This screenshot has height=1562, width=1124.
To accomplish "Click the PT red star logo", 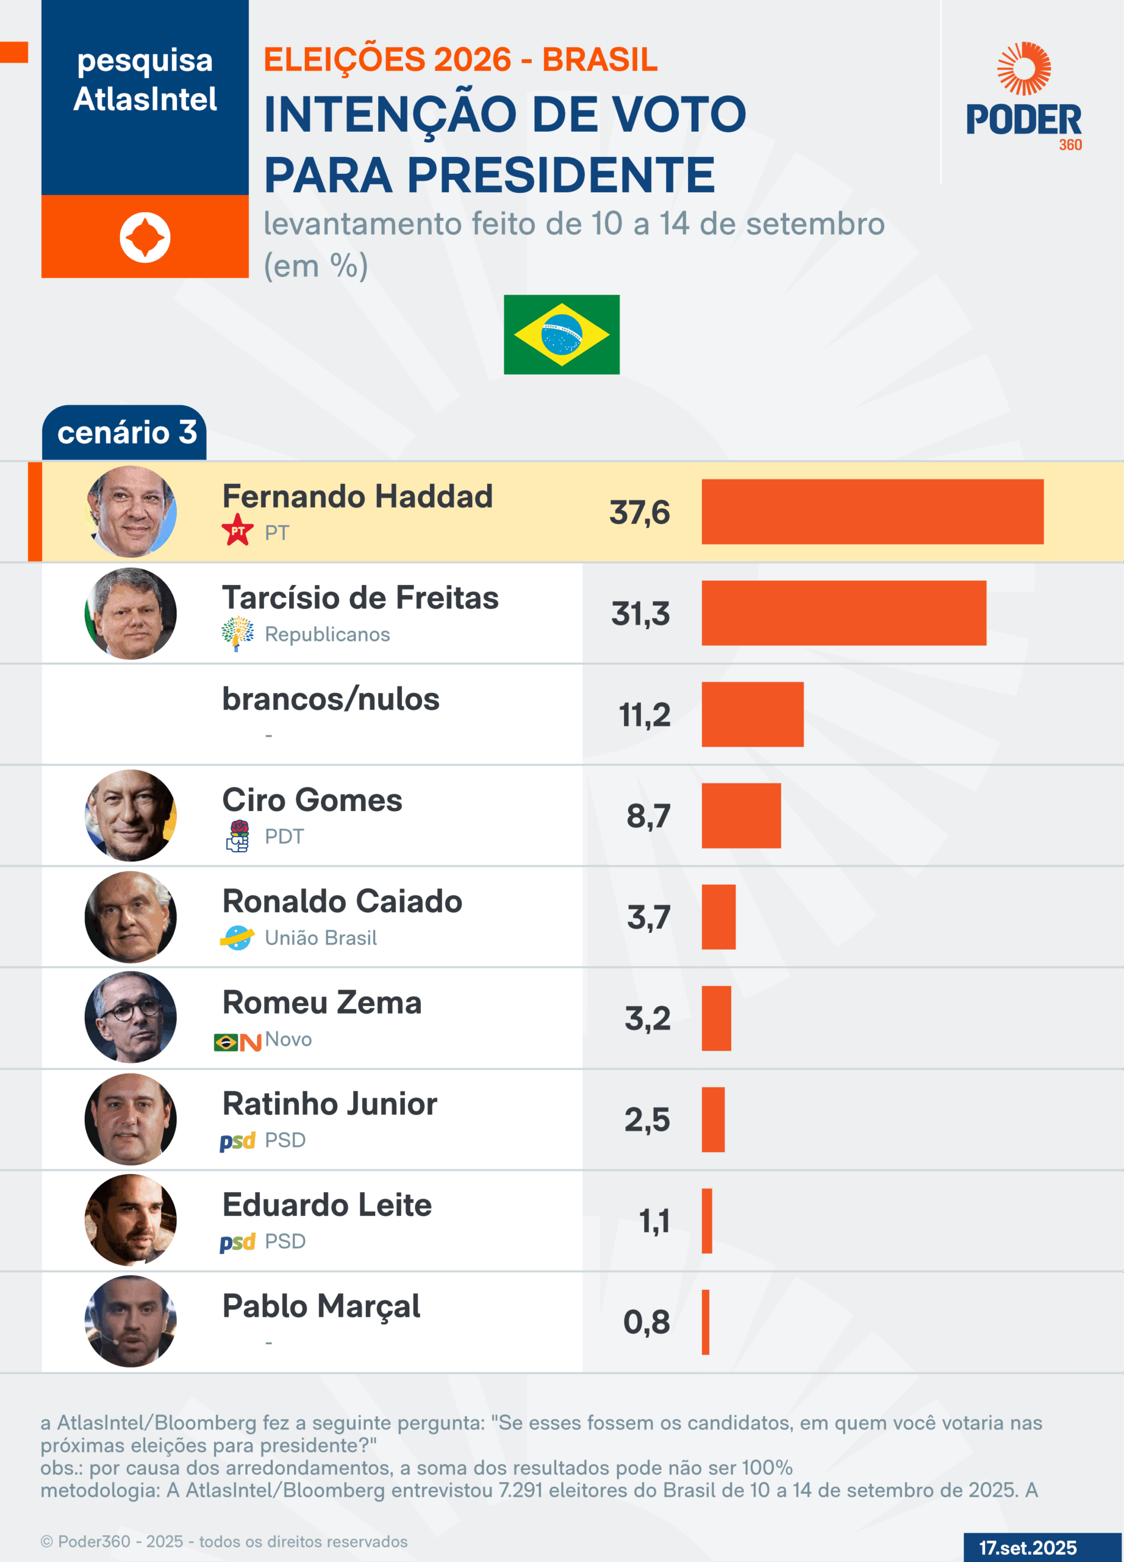I will tap(237, 530).
